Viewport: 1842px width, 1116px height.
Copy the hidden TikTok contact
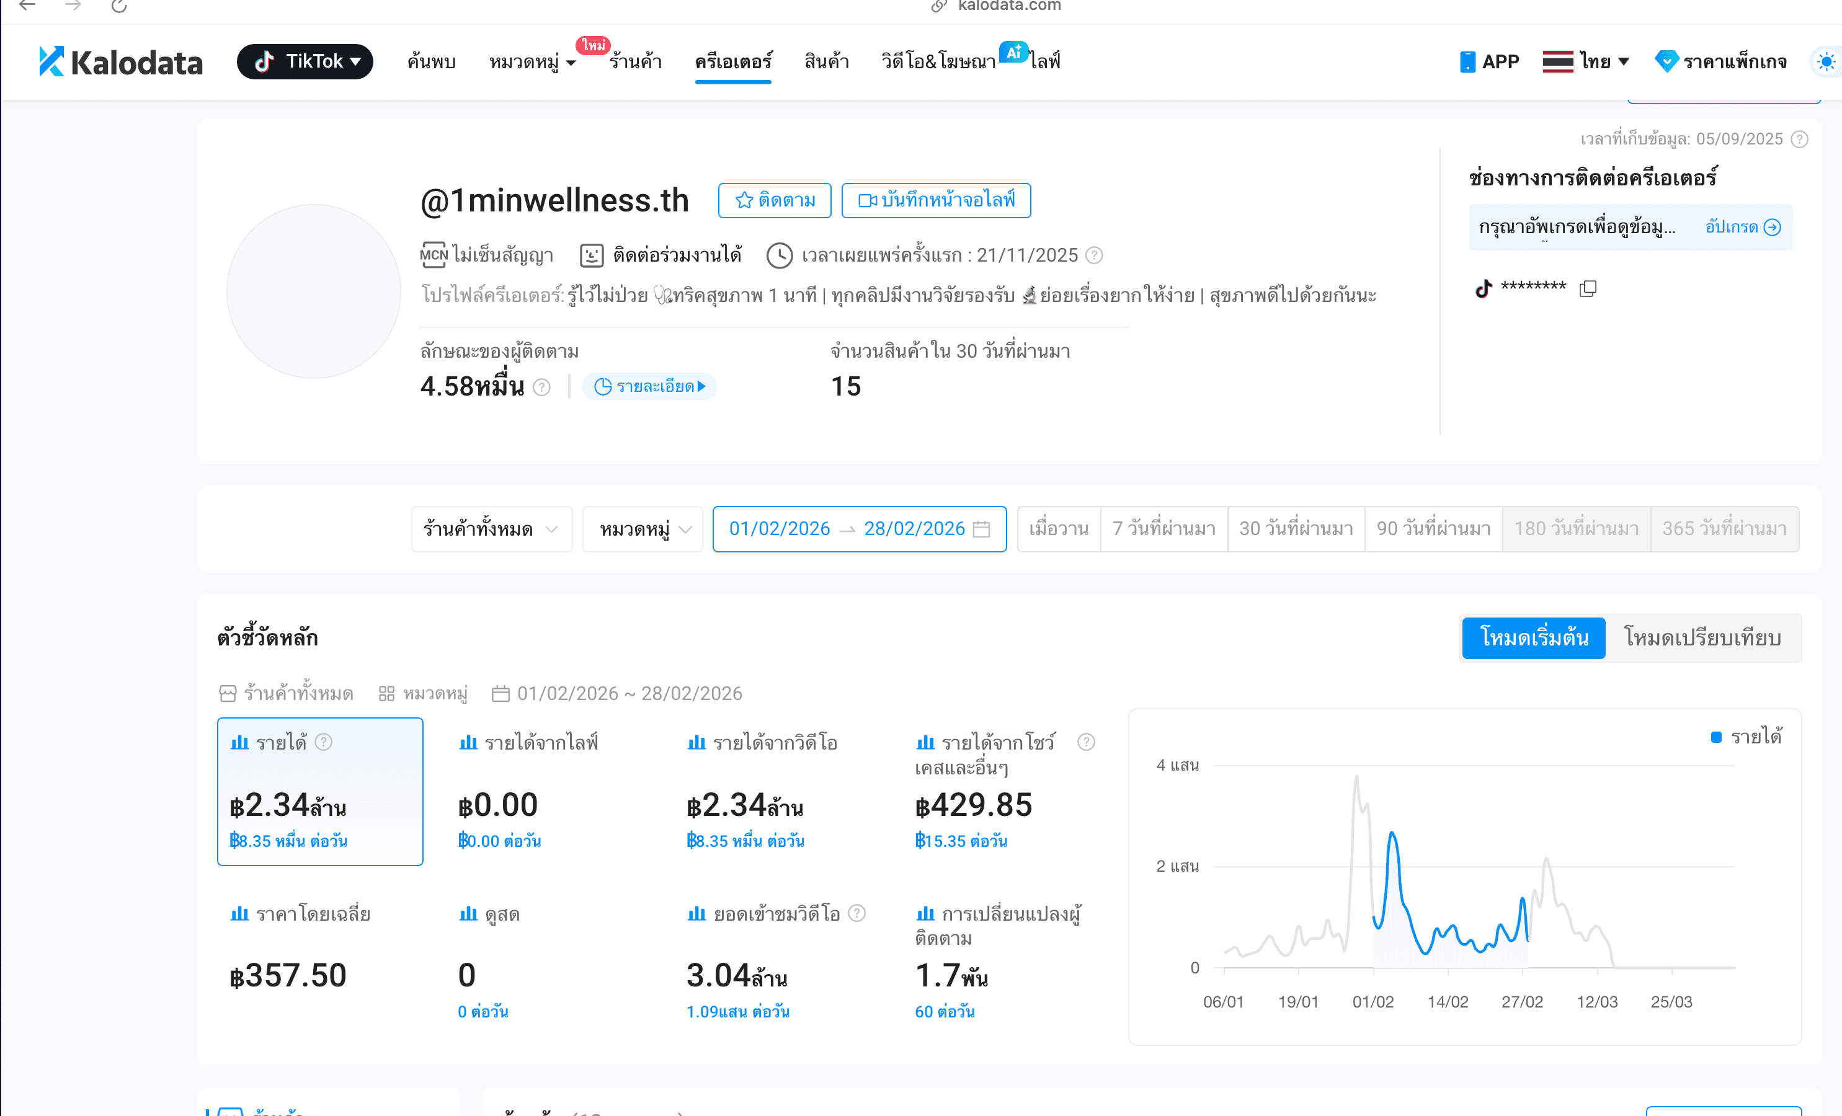[1588, 288]
